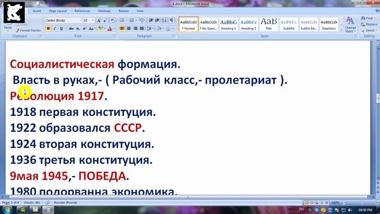This screenshot has width=380, height=214.
Task: Click Change Case button
Action: pos(91,29)
